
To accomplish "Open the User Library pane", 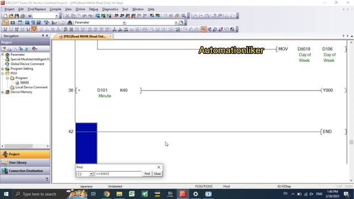I will coord(25,163).
